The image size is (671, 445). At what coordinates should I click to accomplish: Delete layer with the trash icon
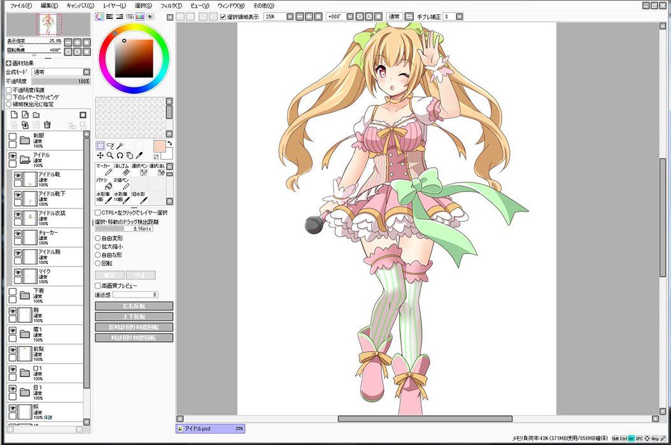coord(46,125)
